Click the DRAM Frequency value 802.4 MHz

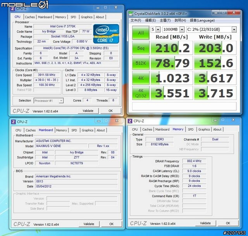[194, 161]
